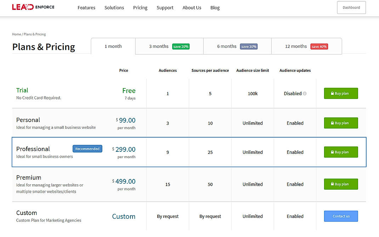This screenshot has height=237, width=379.
Task: Click the $99.00 price
Action: 125,120
